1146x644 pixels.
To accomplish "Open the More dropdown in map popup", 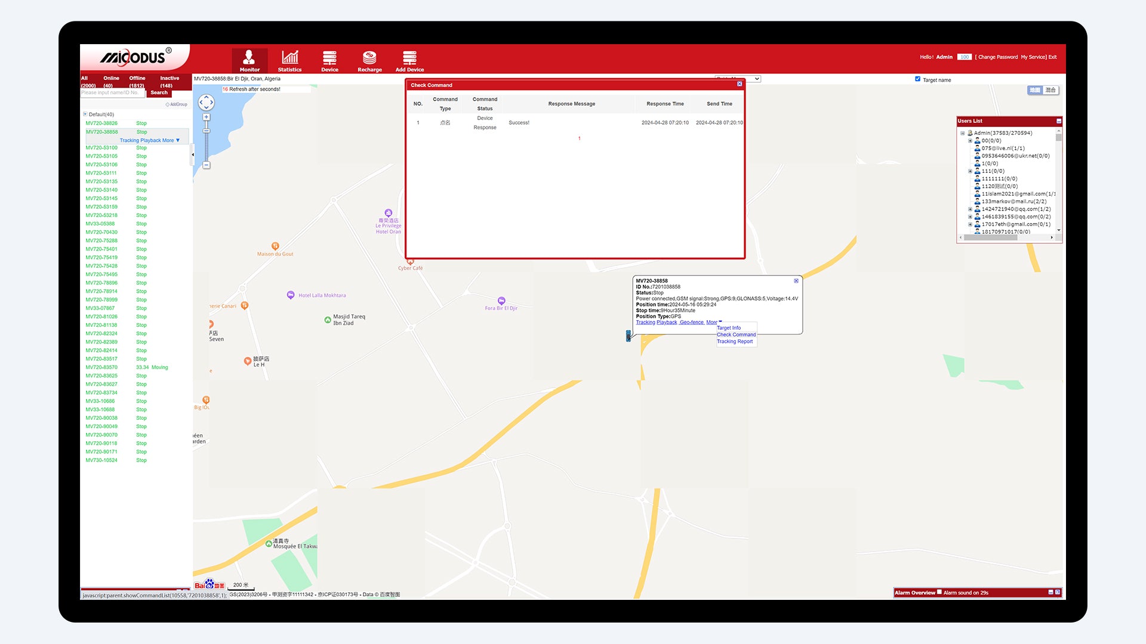I will (x=713, y=323).
